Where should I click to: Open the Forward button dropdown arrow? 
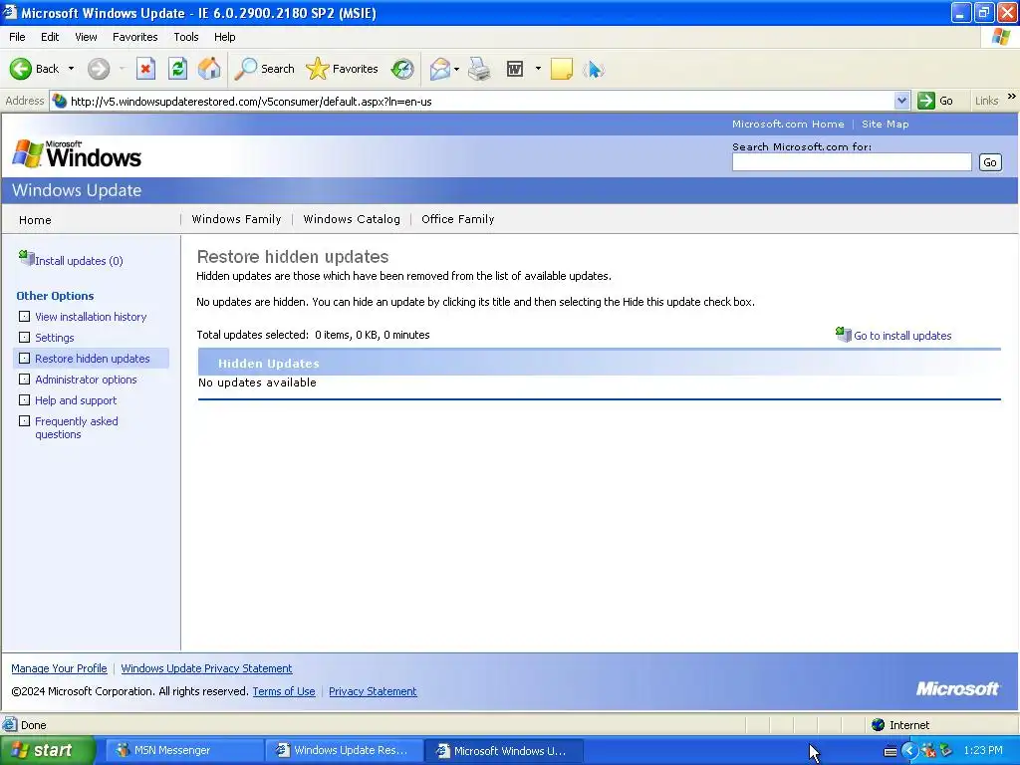pyautogui.click(x=122, y=69)
